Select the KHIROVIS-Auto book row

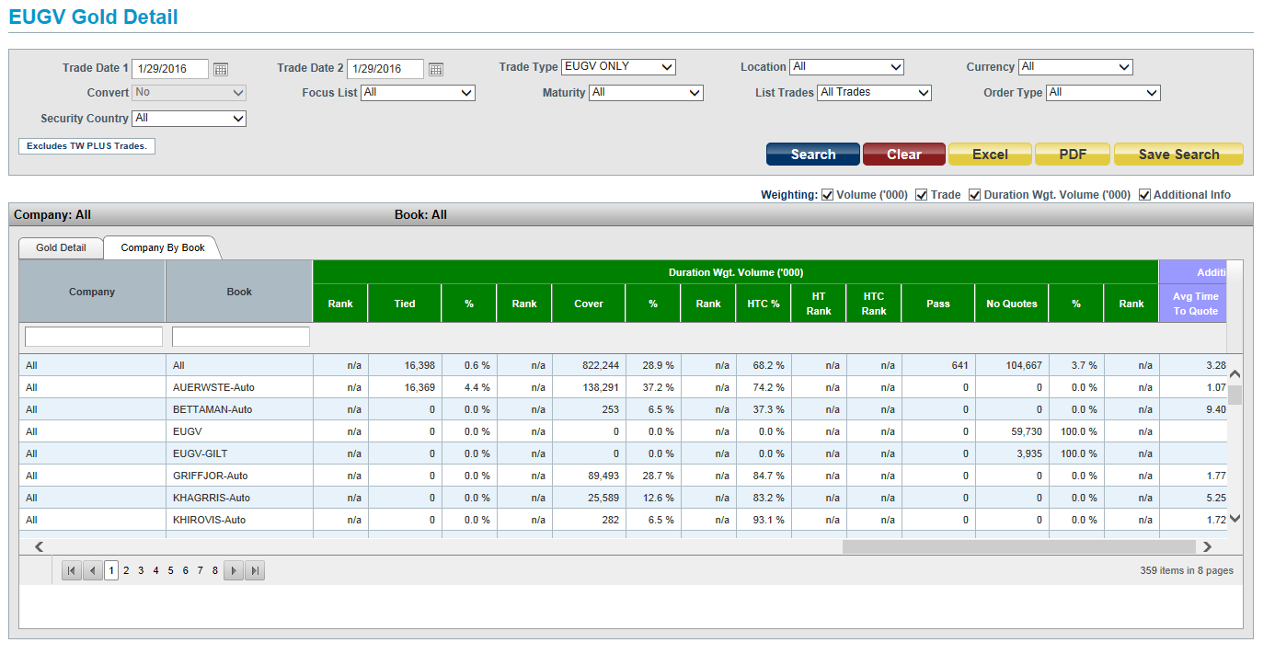click(x=623, y=520)
